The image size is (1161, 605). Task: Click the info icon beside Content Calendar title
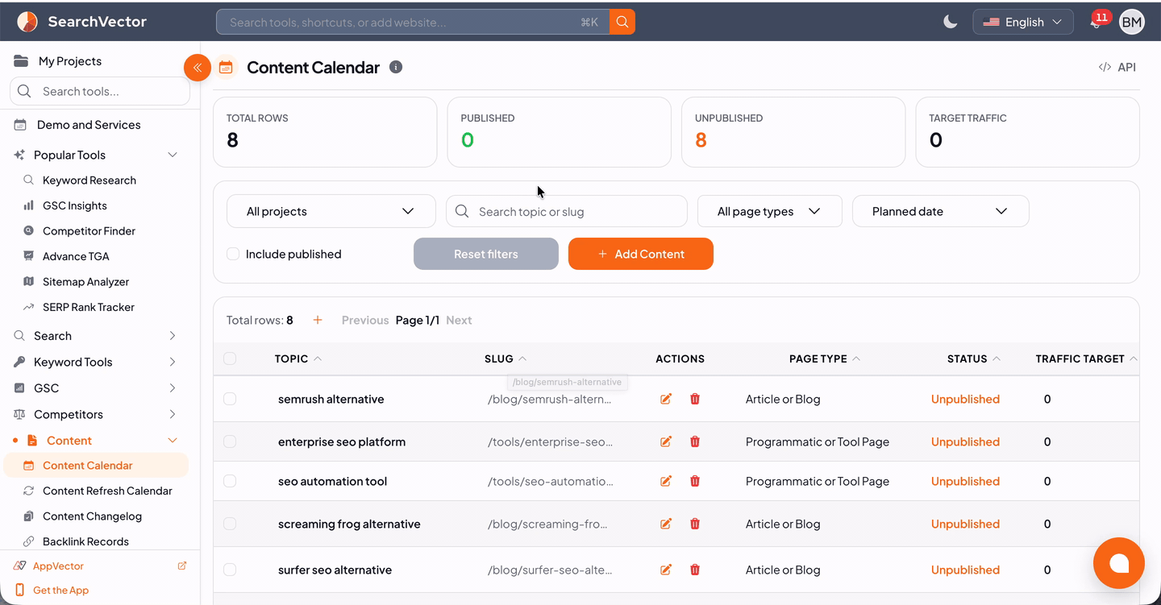coord(396,67)
